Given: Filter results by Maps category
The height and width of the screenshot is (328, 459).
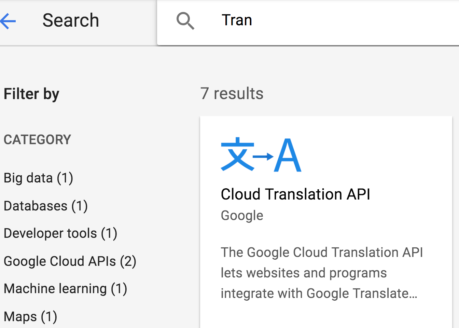Looking at the screenshot, I should click(30, 316).
